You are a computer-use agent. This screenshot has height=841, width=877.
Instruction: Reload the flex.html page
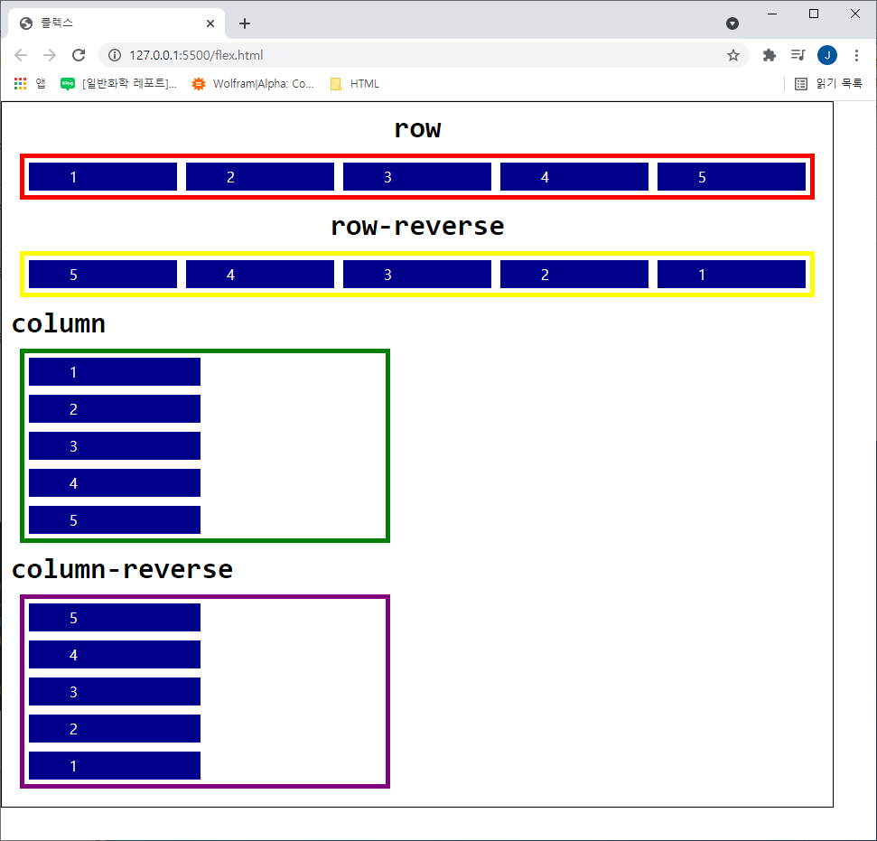click(79, 55)
